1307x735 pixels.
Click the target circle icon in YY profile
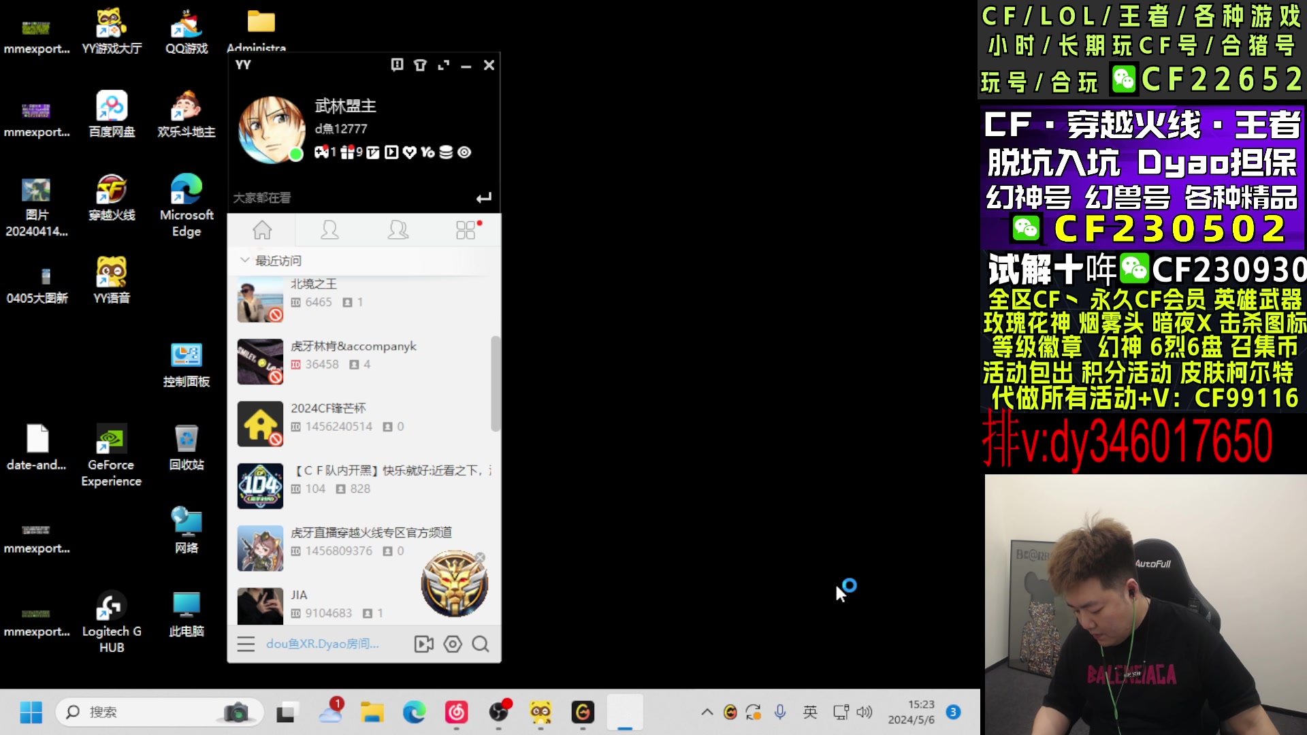coord(464,152)
